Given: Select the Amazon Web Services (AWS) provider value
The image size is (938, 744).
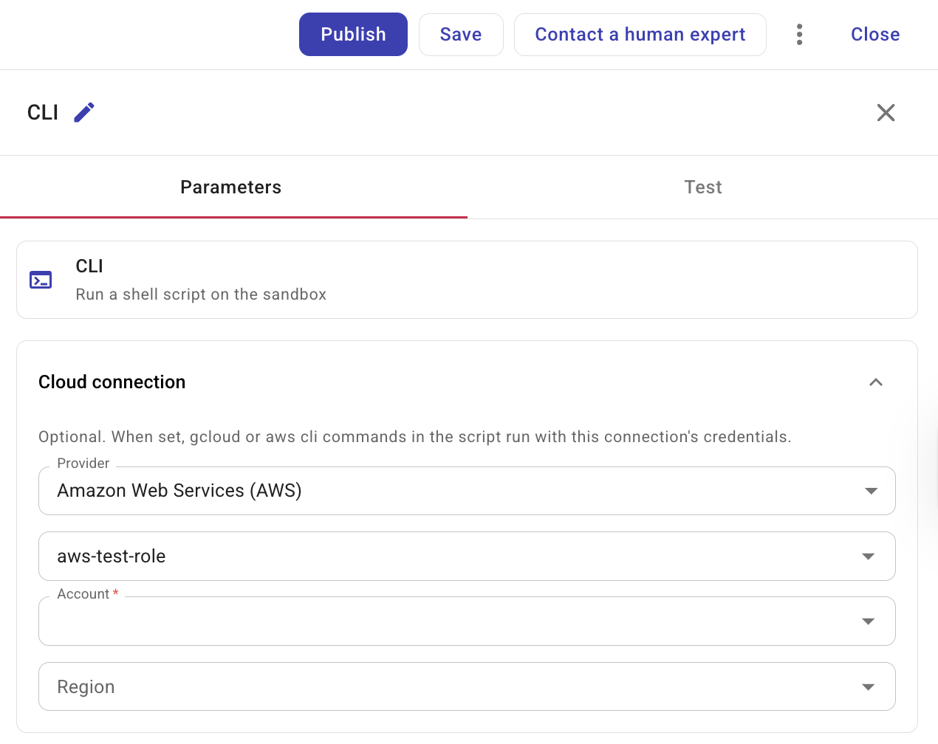Looking at the screenshot, I should coord(179,490).
